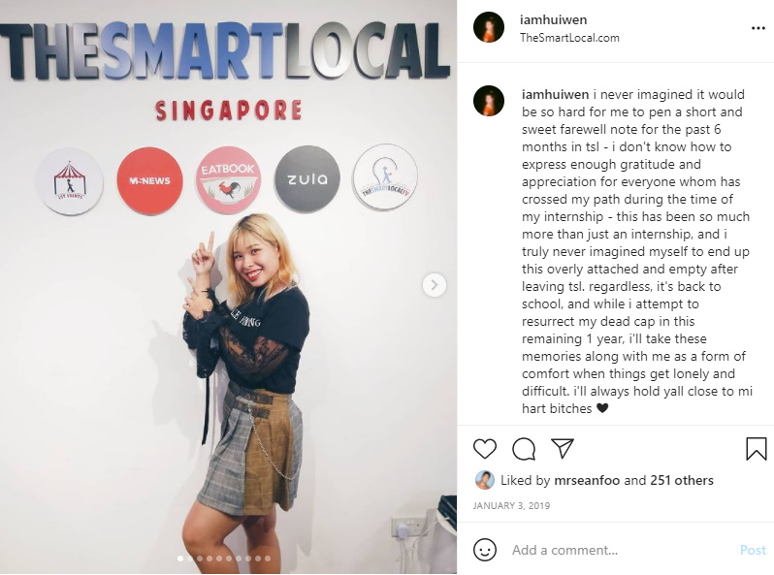774x575 pixels.
Task: Open iamhuiwen username in the caption
Action: click(556, 94)
